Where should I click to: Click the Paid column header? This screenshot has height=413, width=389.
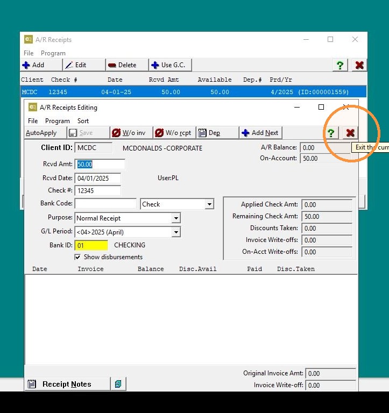254,269
